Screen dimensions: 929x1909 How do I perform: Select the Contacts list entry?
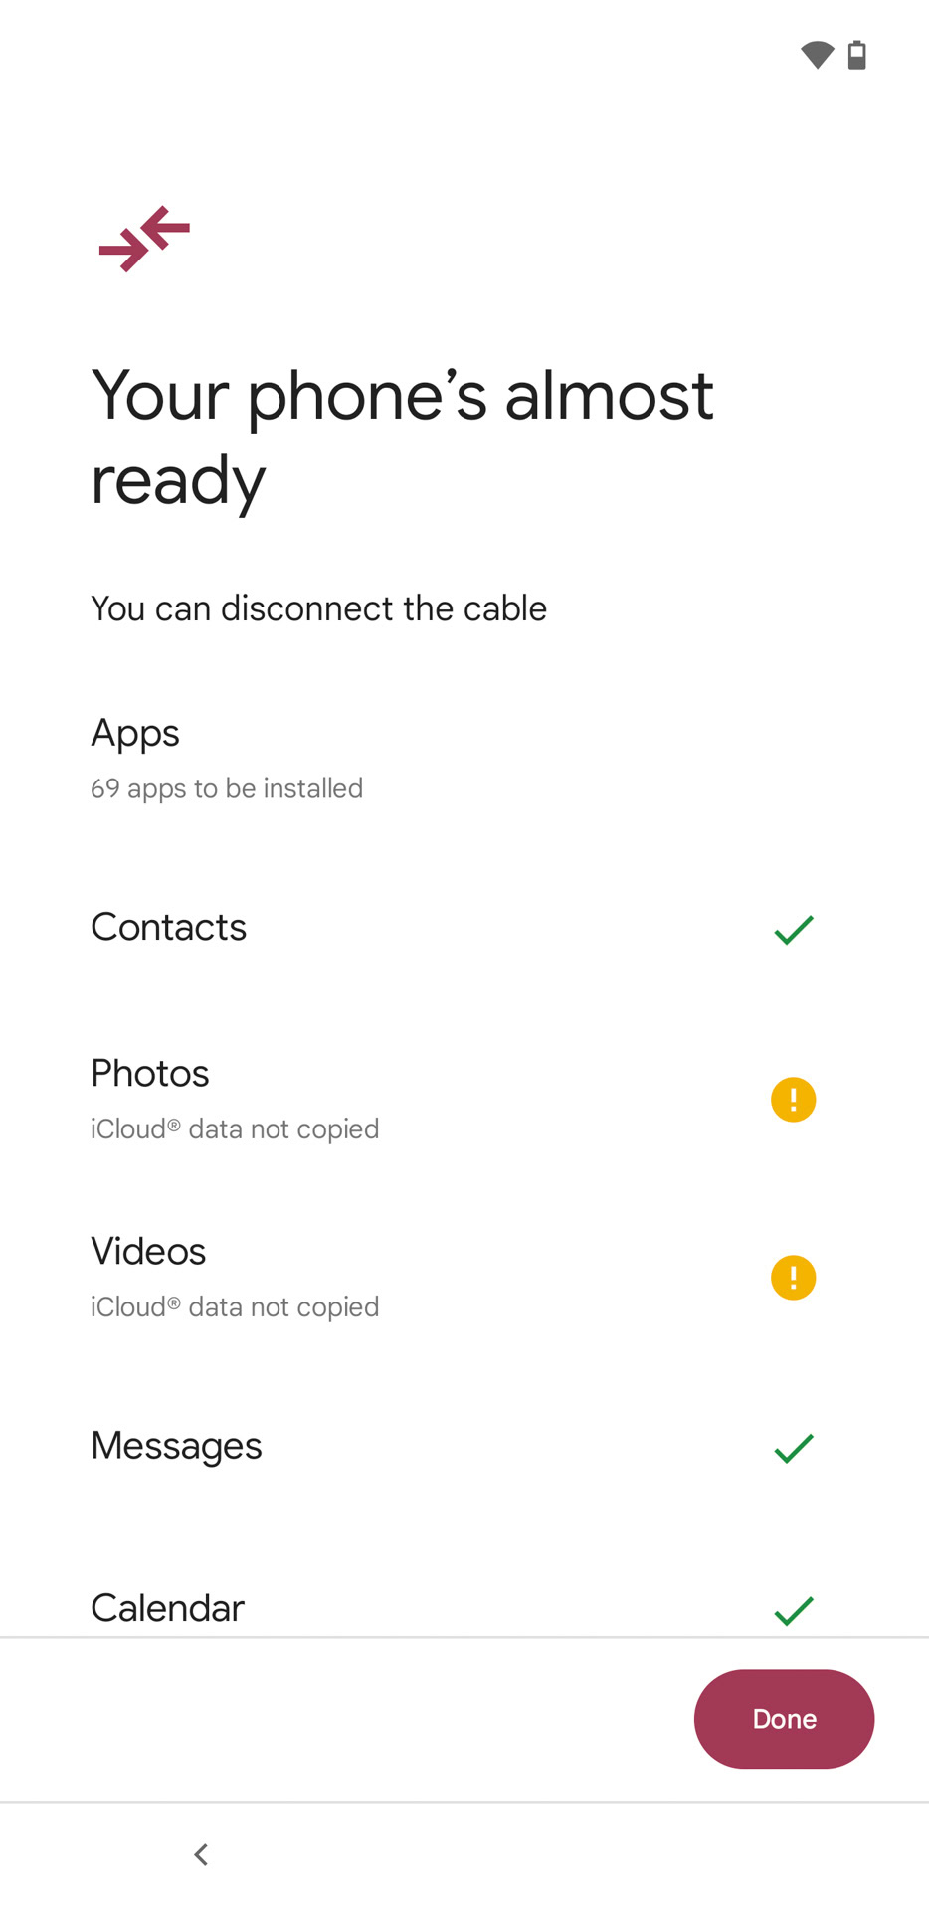click(169, 927)
